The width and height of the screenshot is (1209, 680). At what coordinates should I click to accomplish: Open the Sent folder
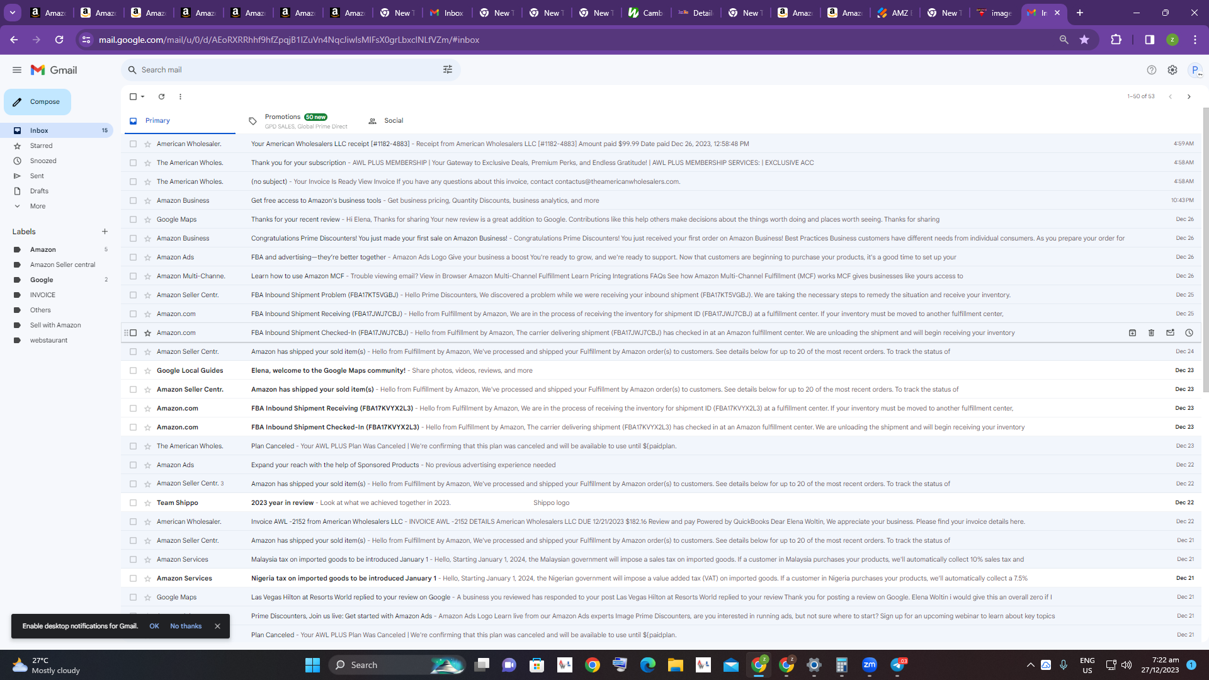37,176
